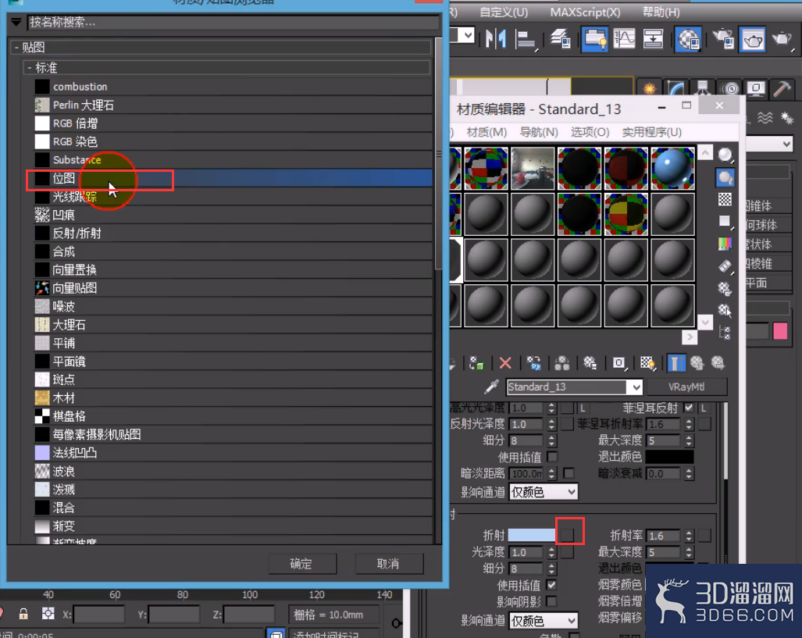Toggle Backlight icon in material editor

click(725, 177)
